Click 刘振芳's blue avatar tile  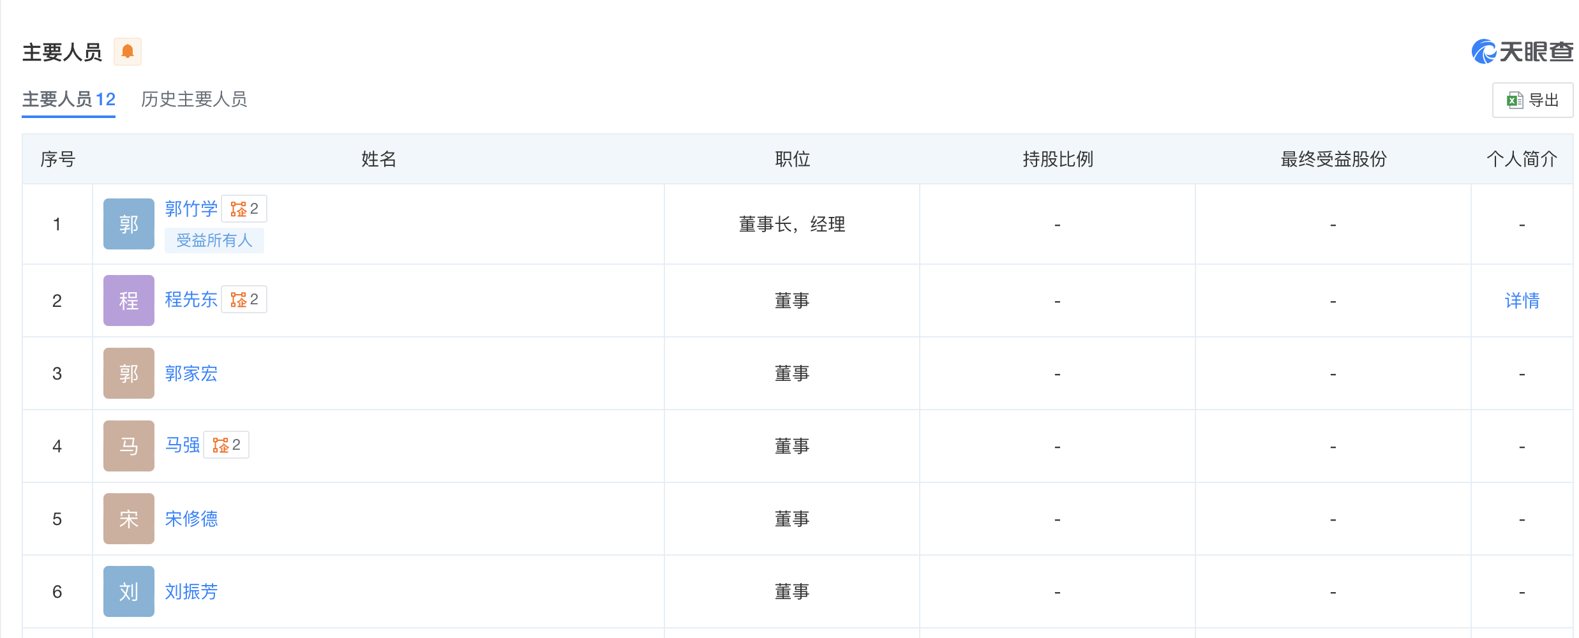129,591
